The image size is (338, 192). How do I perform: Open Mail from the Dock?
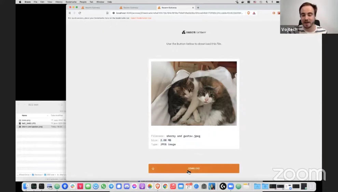tap(181, 186)
